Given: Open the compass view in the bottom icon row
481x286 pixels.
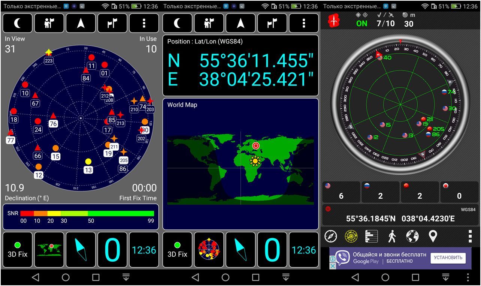Looking at the screenshot, I should 331,236.
